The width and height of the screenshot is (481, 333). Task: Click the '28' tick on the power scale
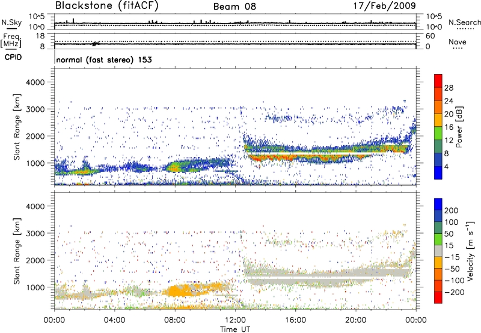coord(449,88)
